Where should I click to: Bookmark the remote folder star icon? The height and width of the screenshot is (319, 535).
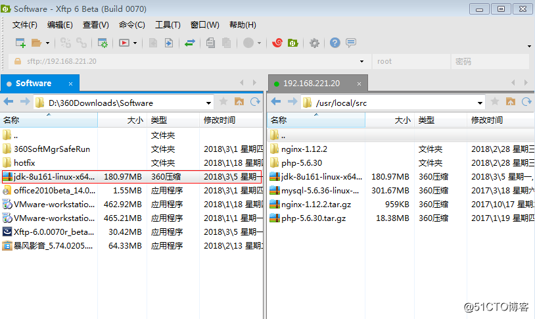coord(495,101)
